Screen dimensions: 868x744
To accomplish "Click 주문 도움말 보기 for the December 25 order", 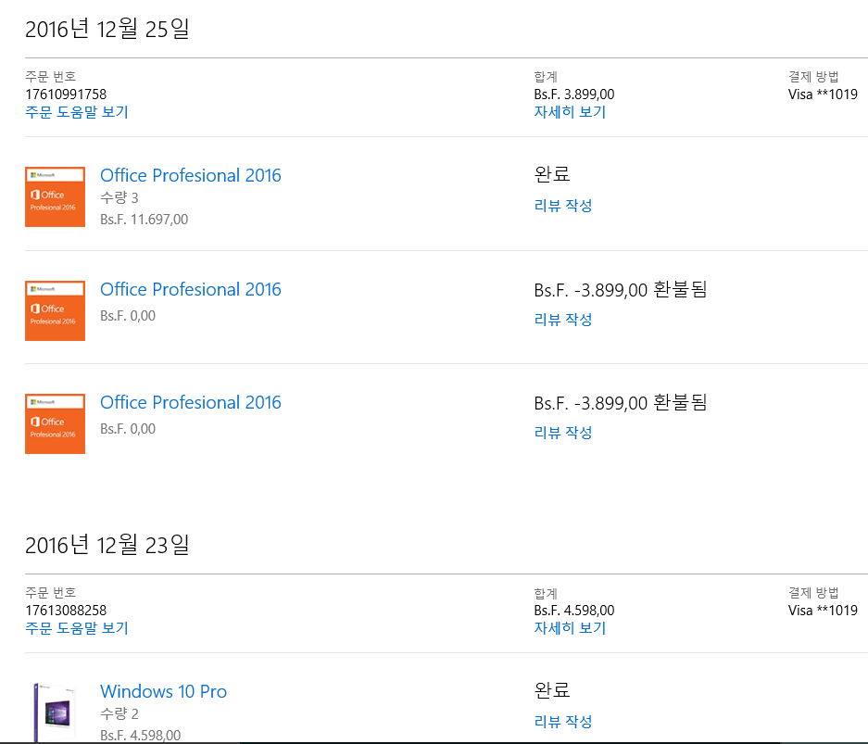I will [77, 112].
